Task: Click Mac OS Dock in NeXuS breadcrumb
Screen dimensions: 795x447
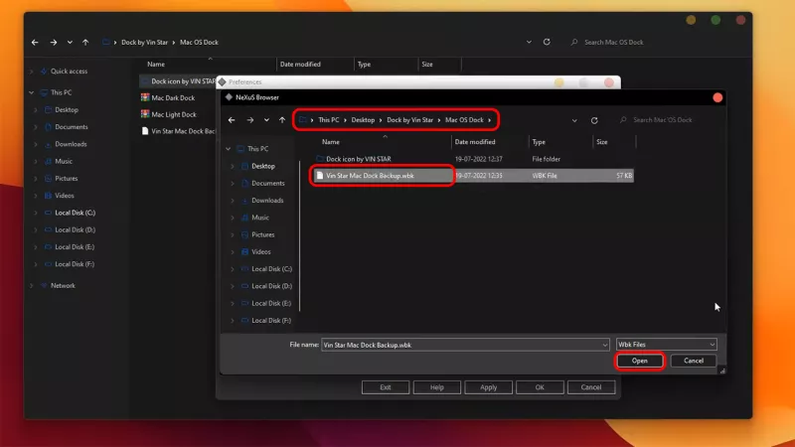Action: (x=464, y=120)
